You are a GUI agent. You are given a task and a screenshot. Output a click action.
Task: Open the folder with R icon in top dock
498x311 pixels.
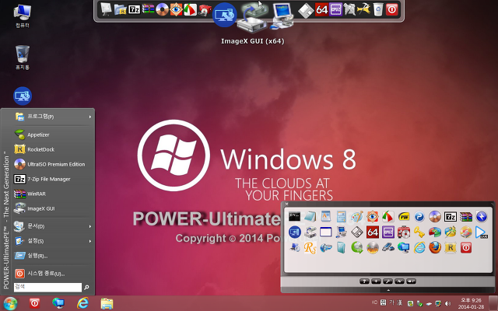[120, 9]
